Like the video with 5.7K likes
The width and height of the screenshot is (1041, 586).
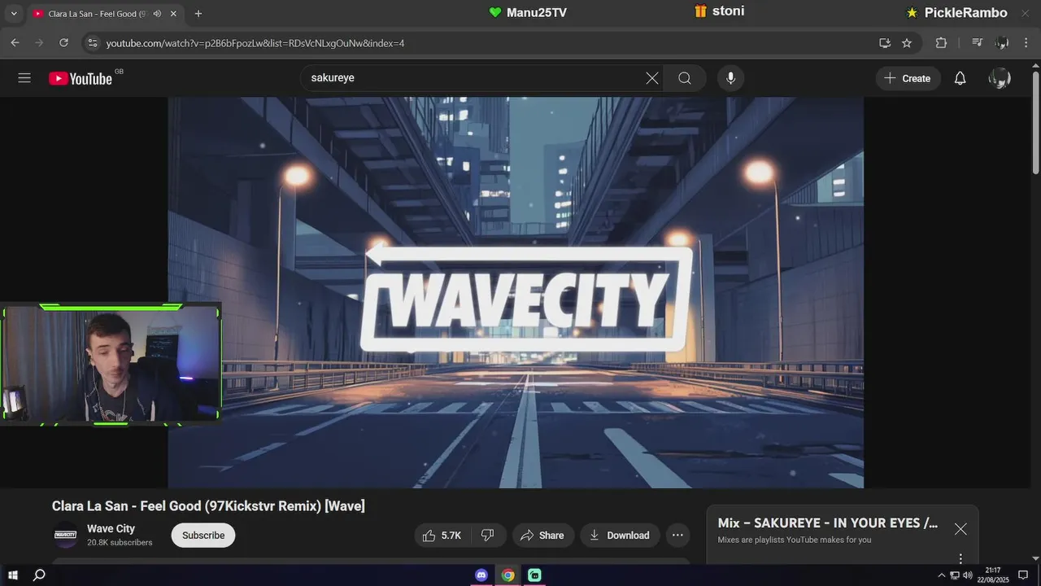(442, 535)
